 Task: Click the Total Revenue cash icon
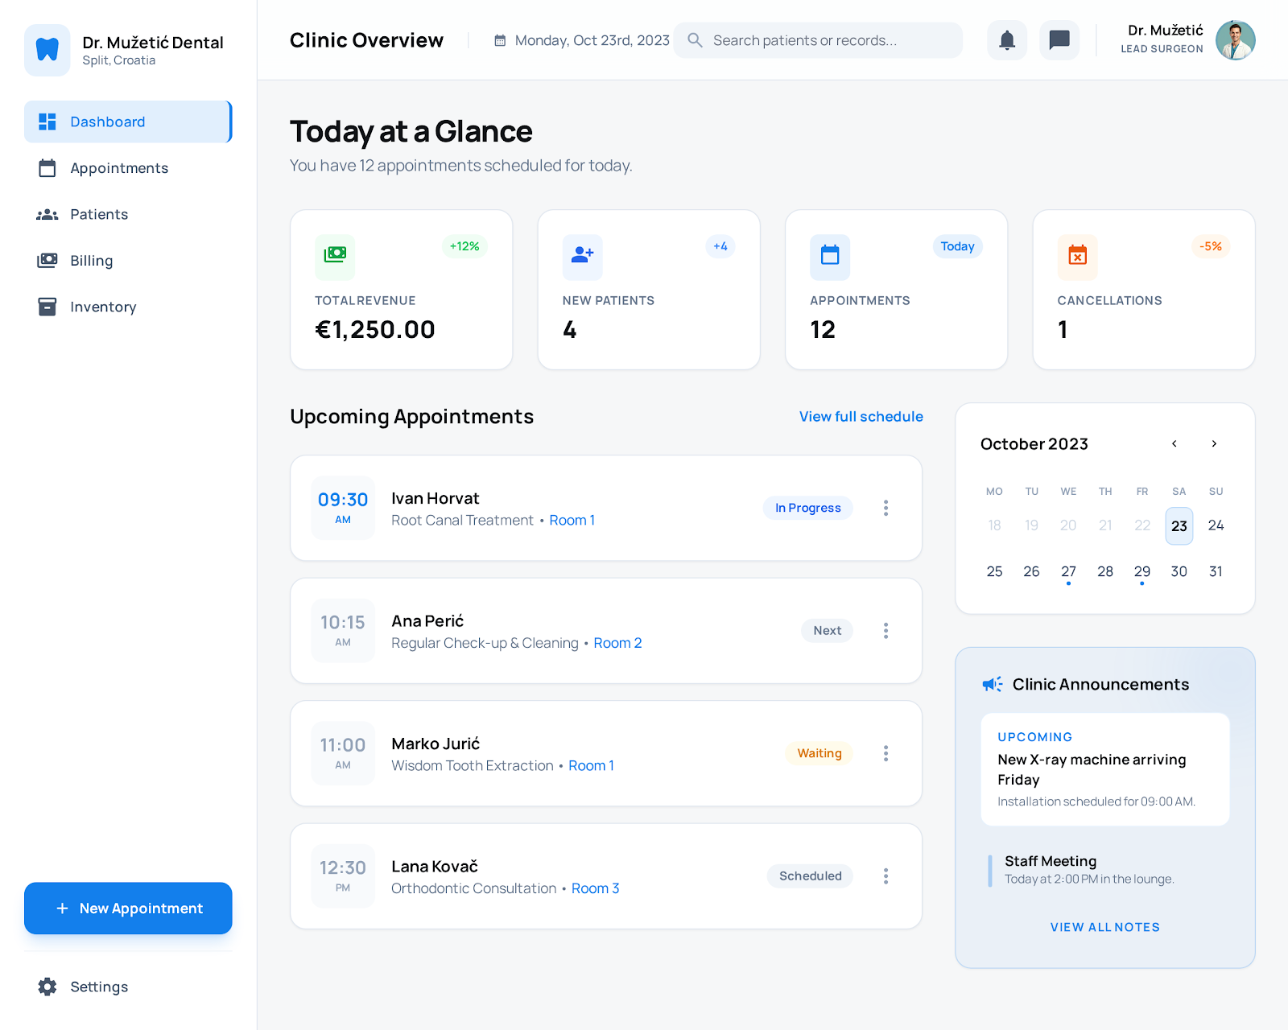pos(335,256)
